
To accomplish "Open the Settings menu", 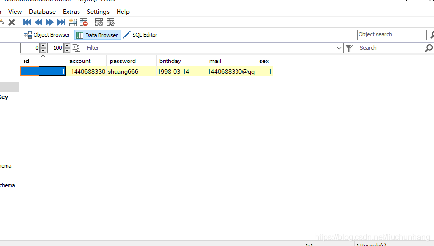I will 98,12.
